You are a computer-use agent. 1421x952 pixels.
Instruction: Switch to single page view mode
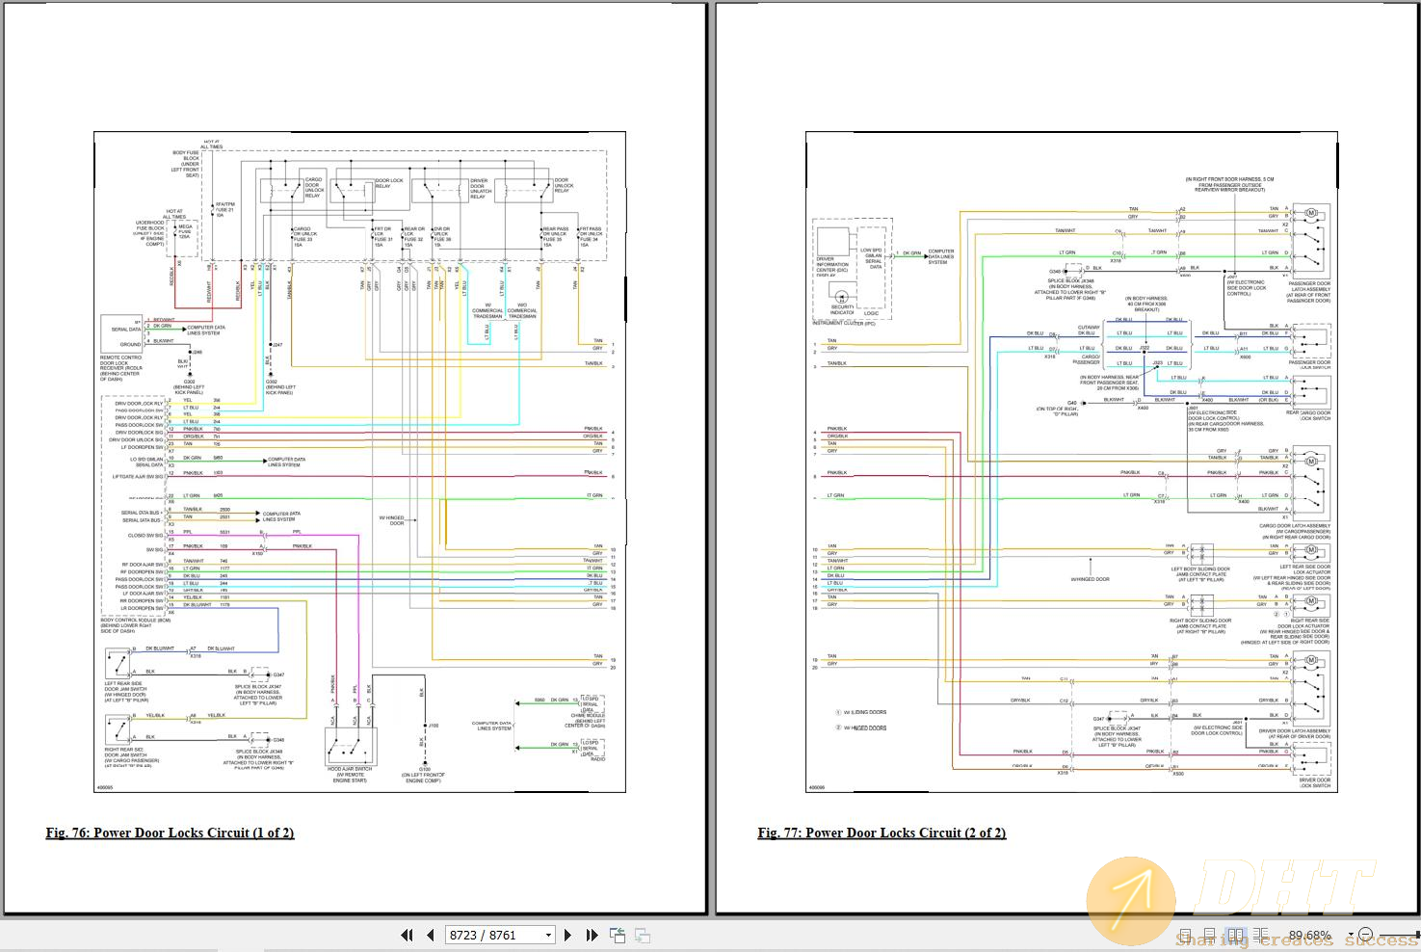pos(1185,935)
